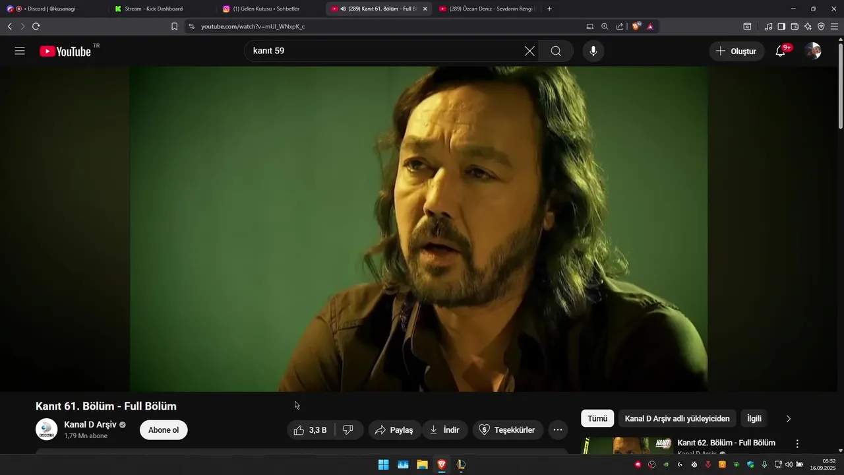Open Brave Shields lion icon

point(636,26)
